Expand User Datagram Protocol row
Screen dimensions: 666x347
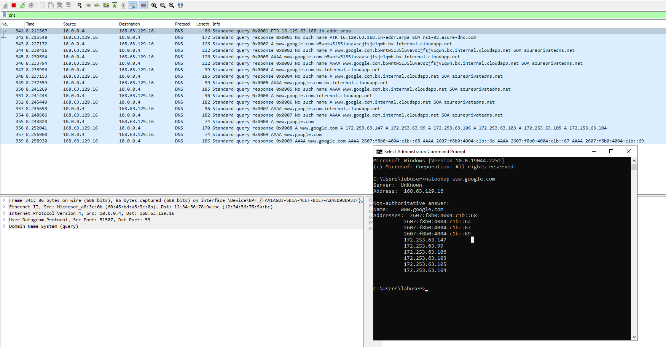point(4,220)
